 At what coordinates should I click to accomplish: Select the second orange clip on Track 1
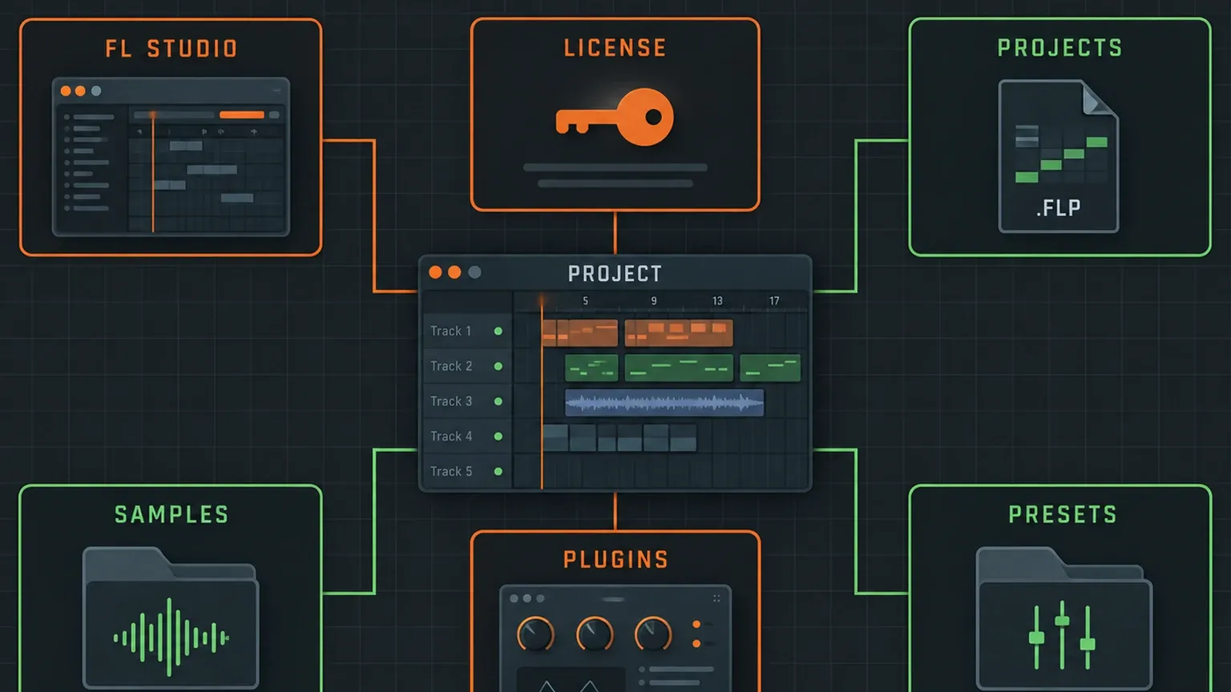[x=679, y=332]
